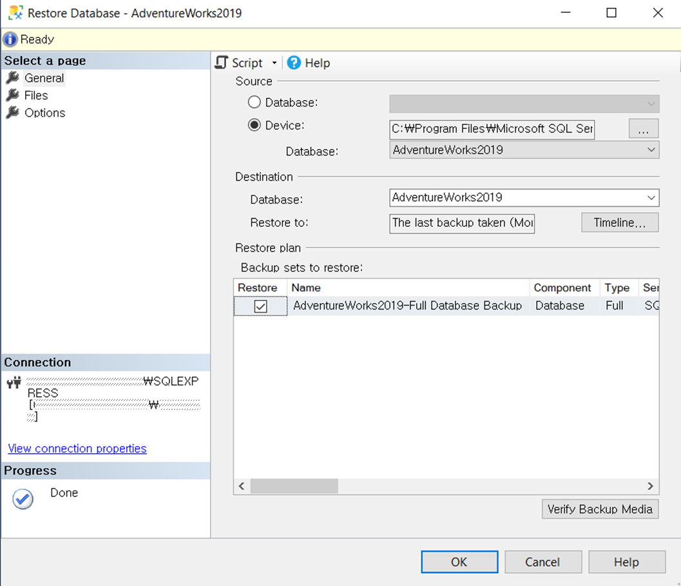Select the Files page wrench icon

[x=13, y=95]
